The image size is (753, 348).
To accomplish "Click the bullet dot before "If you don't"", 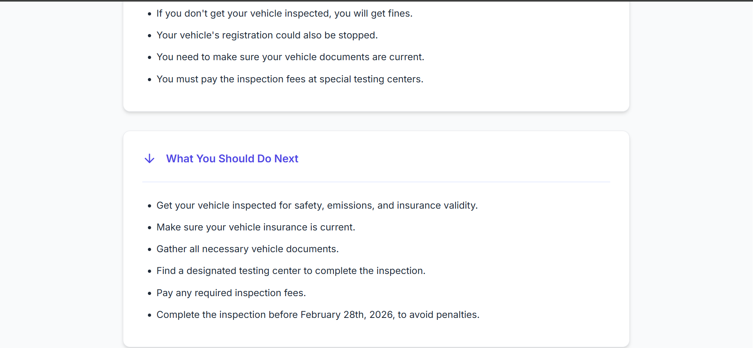I will [x=149, y=14].
